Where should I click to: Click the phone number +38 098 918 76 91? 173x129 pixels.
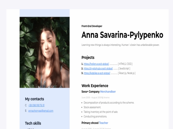[37, 105]
